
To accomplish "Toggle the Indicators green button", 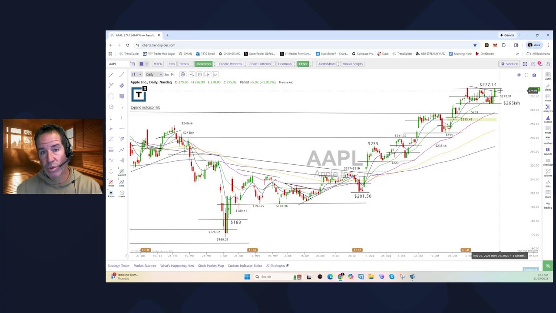I will 203,64.
